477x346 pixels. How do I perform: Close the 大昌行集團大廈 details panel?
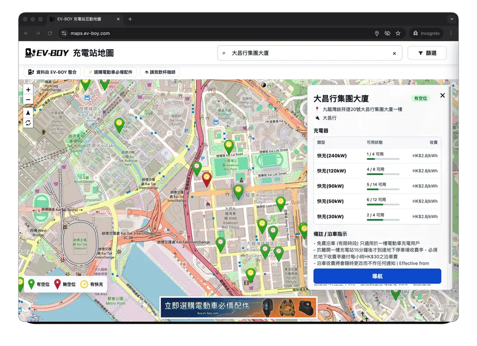(442, 95)
